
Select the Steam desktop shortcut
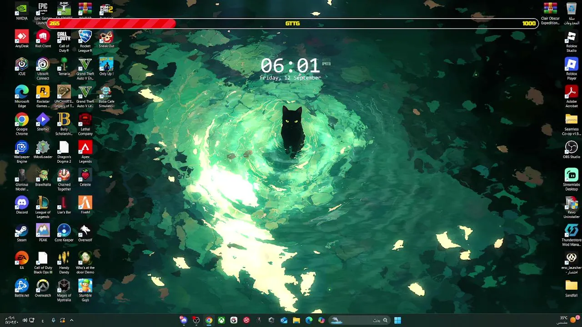tap(21, 233)
